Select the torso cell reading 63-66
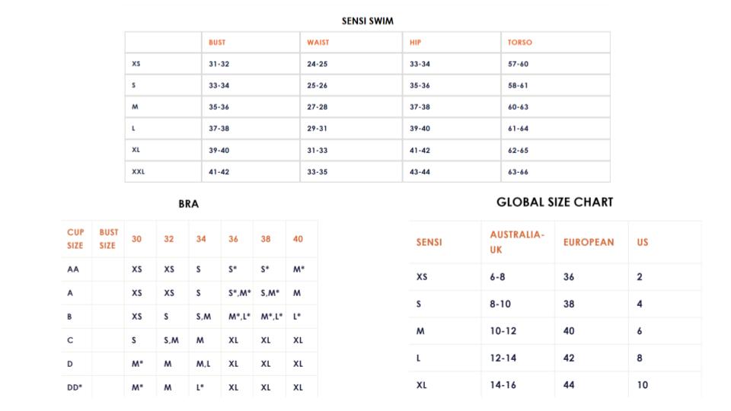Image resolution: width=731 pixels, height=411 pixels. 518,172
